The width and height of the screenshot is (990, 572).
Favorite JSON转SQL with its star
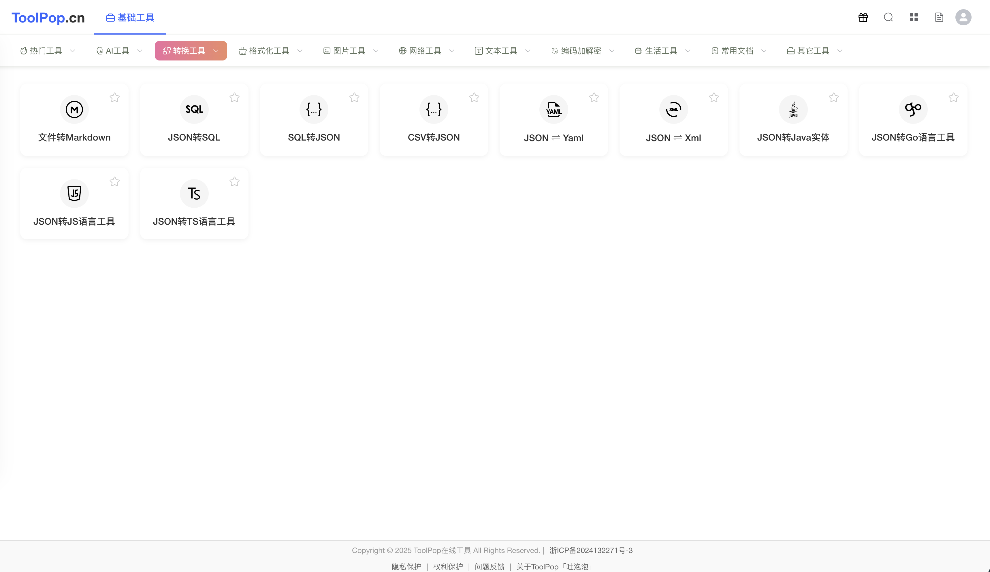click(235, 97)
